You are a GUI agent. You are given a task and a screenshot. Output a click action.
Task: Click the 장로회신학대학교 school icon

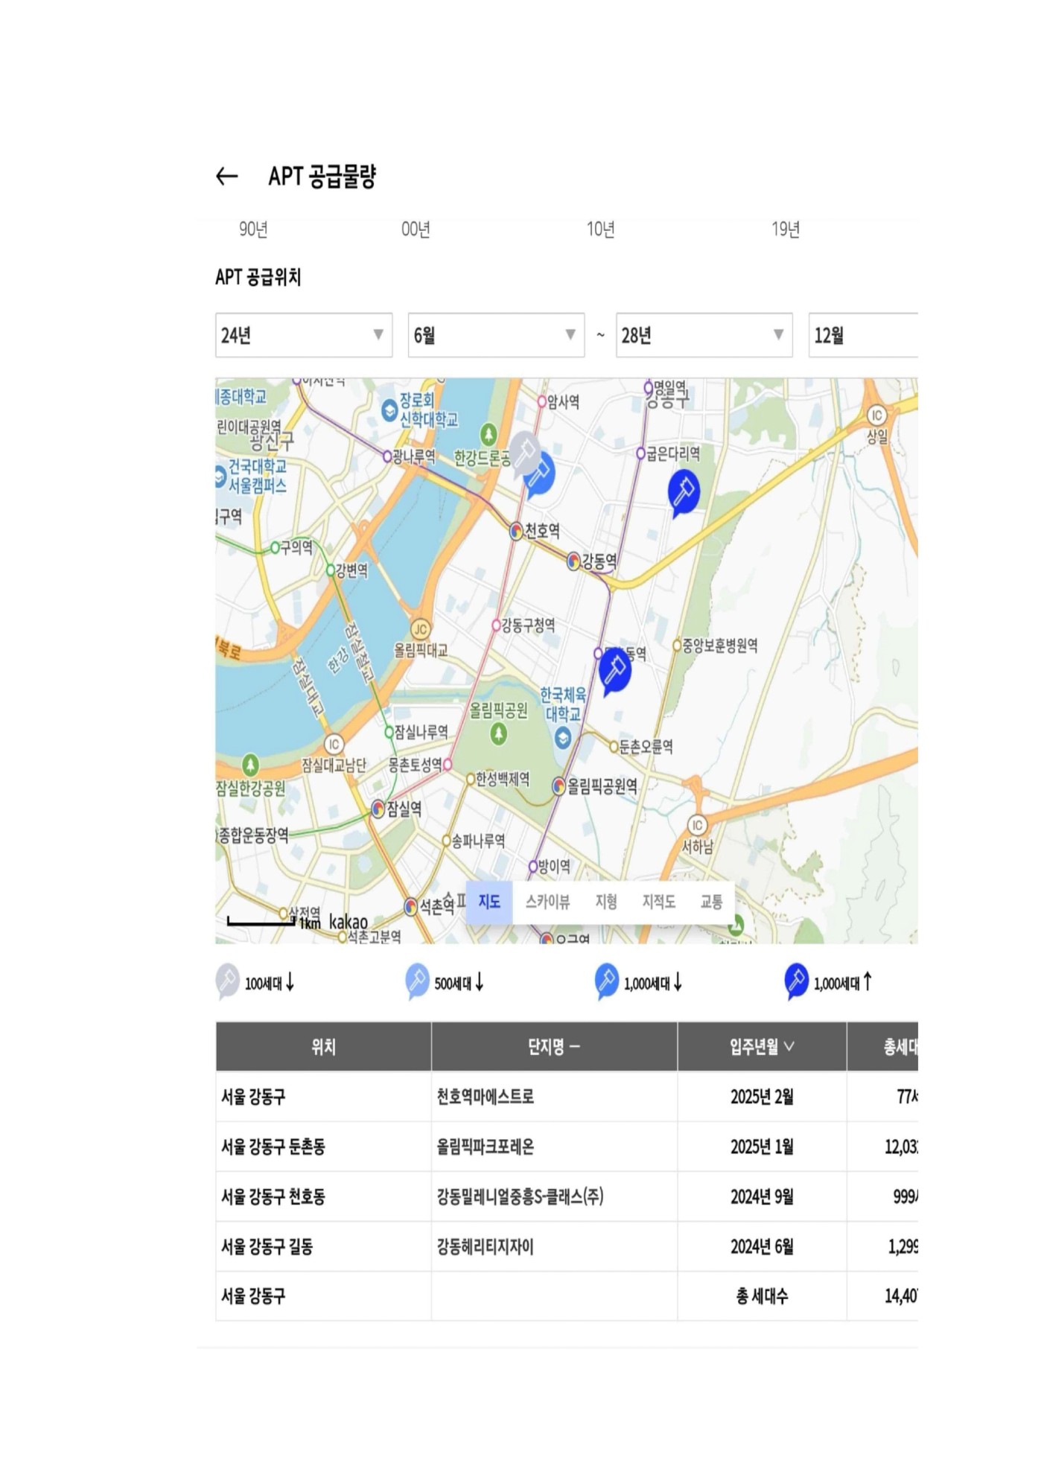click(389, 410)
